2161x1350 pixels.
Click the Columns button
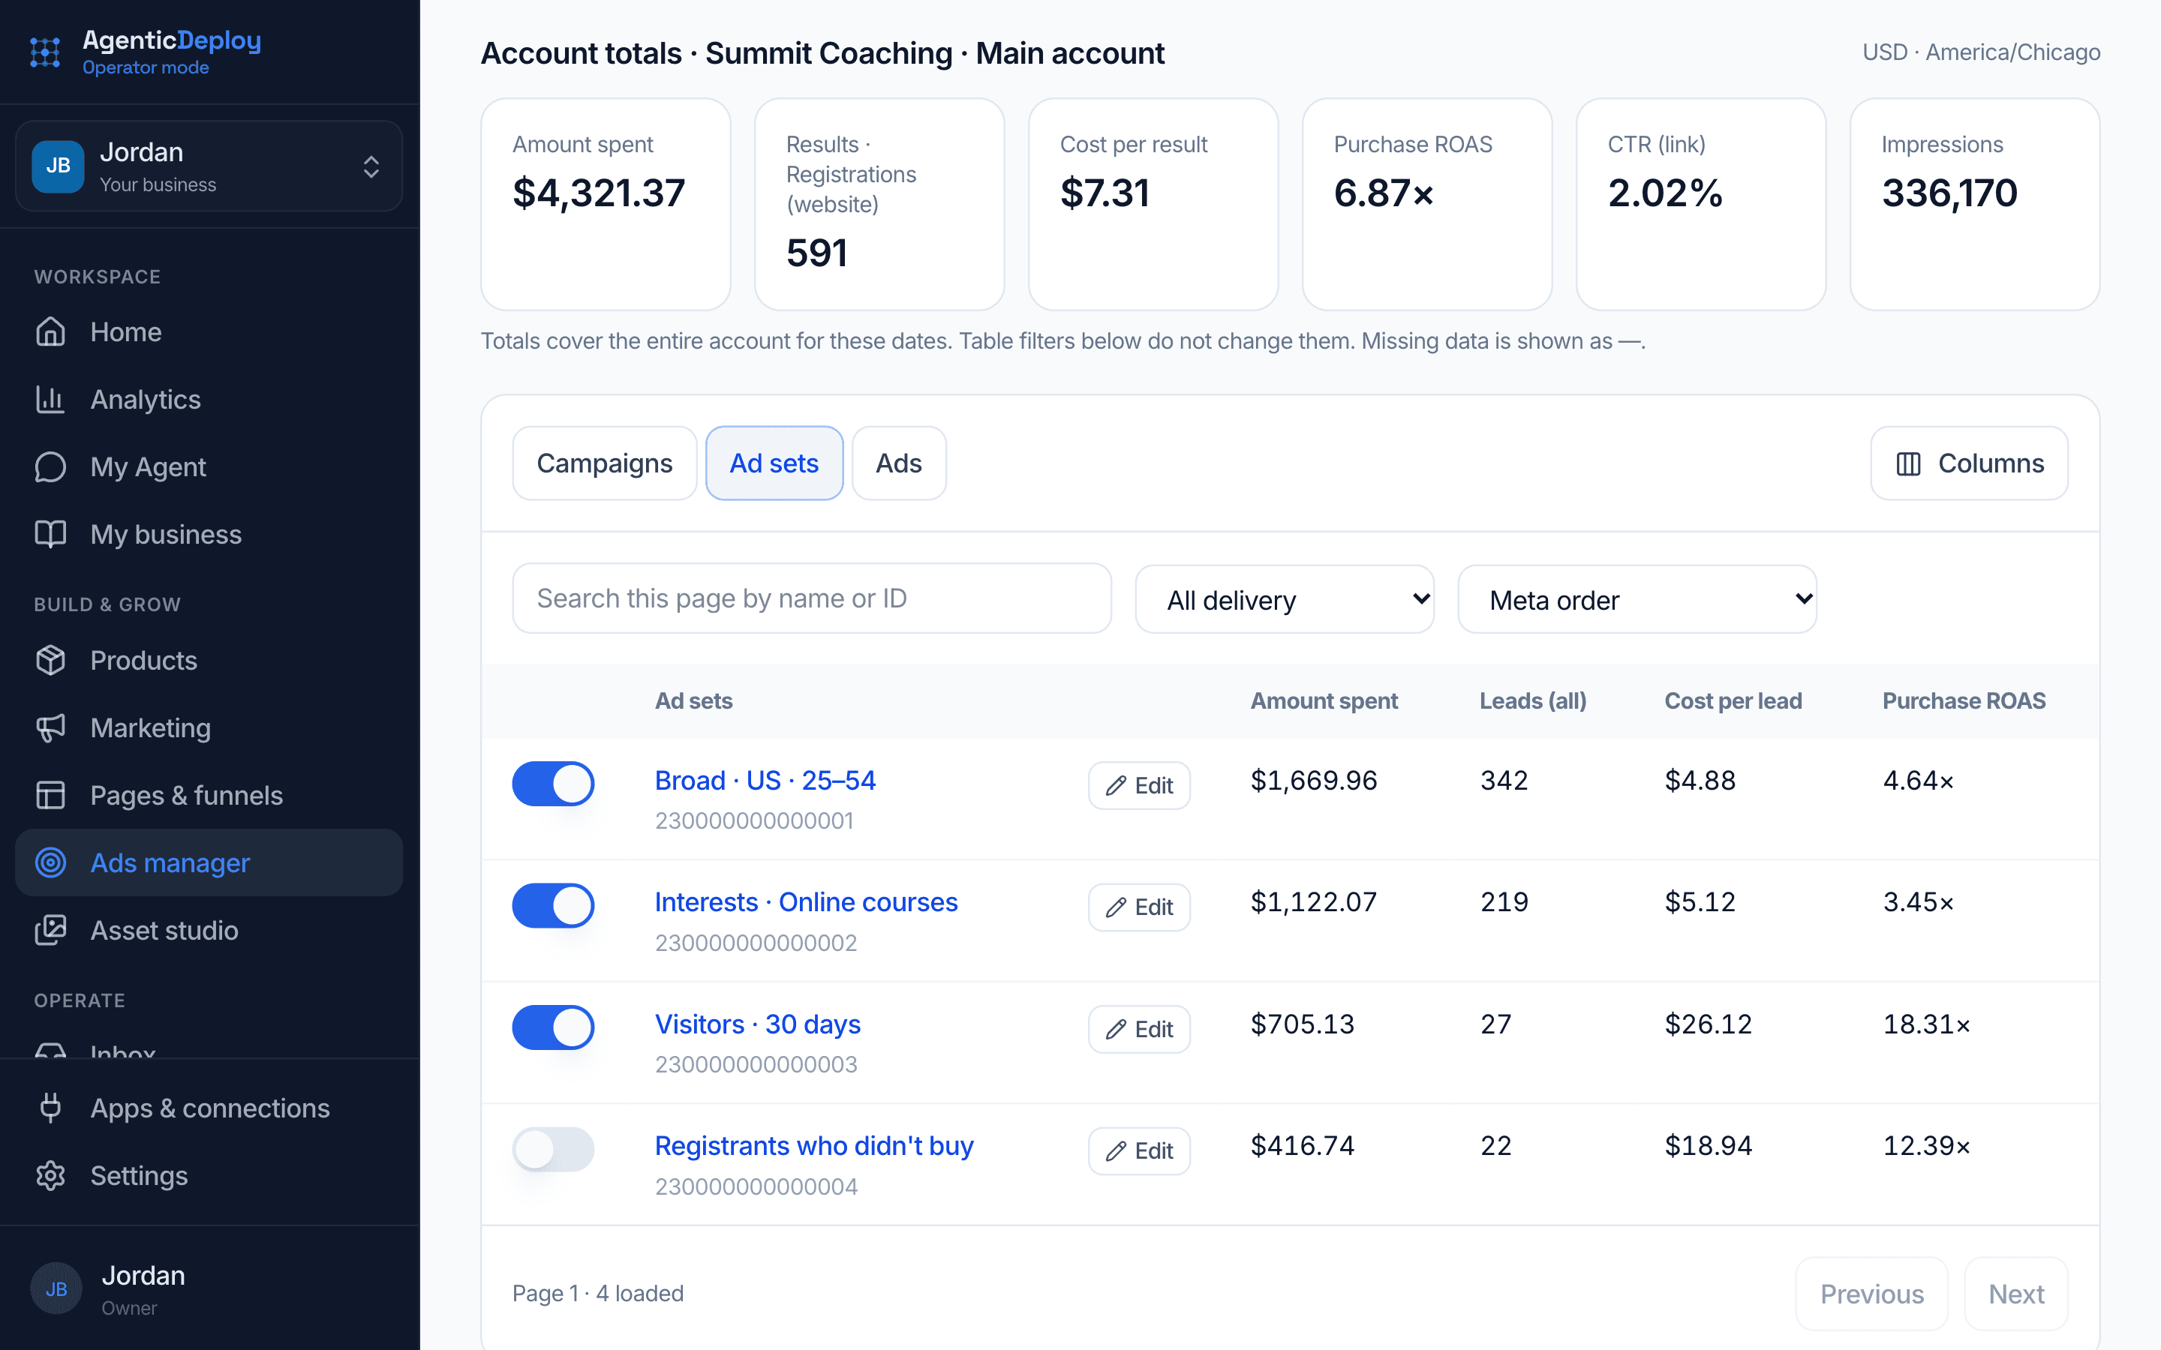pyautogui.click(x=1969, y=463)
